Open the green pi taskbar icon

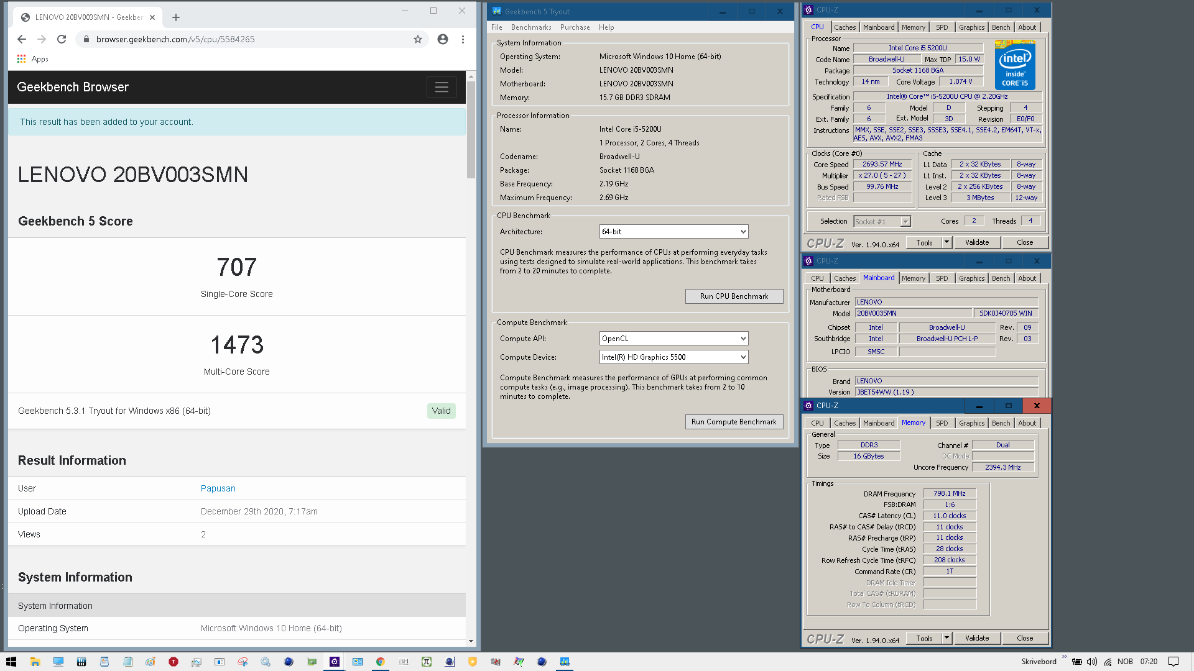(x=427, y=662)
